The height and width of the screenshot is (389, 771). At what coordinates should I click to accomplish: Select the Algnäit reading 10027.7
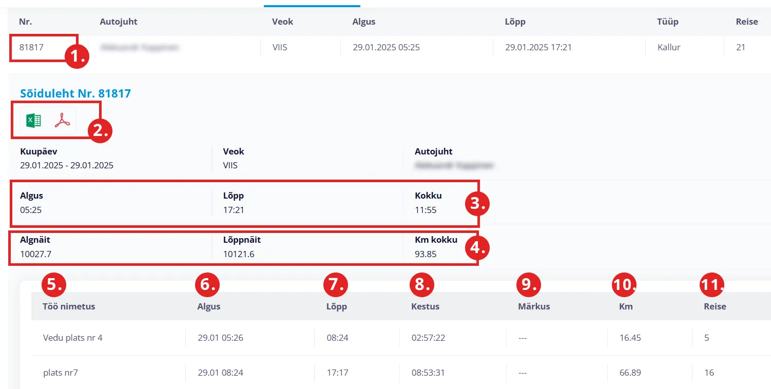[x=36, y=254]
